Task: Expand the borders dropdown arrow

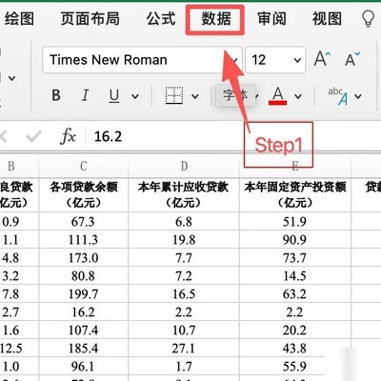Action: point(195,96)
